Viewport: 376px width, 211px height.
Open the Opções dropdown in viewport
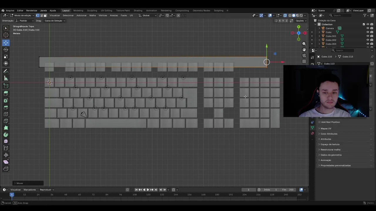(x=301, y=21)
